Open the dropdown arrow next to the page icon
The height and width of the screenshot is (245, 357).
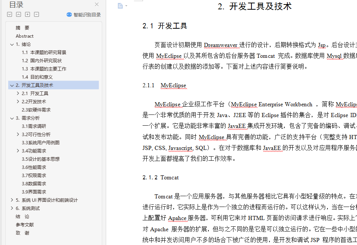[126, 6]
